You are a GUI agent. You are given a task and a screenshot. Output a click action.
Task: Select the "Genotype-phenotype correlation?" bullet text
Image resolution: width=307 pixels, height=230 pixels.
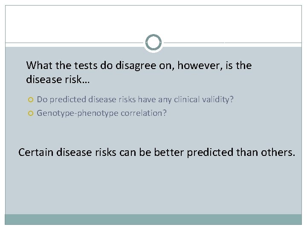click(x=101, y=113)
